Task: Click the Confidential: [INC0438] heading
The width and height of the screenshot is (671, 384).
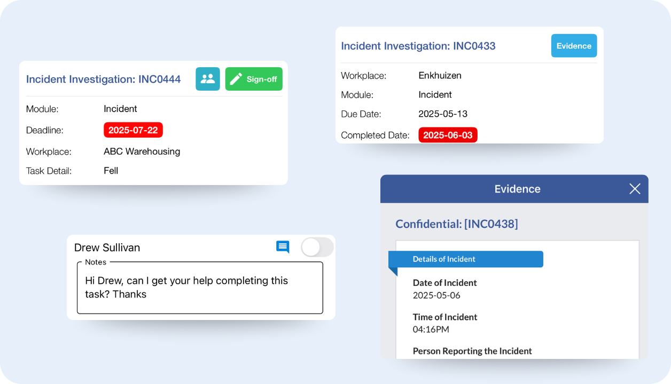Action: point(456,224)
